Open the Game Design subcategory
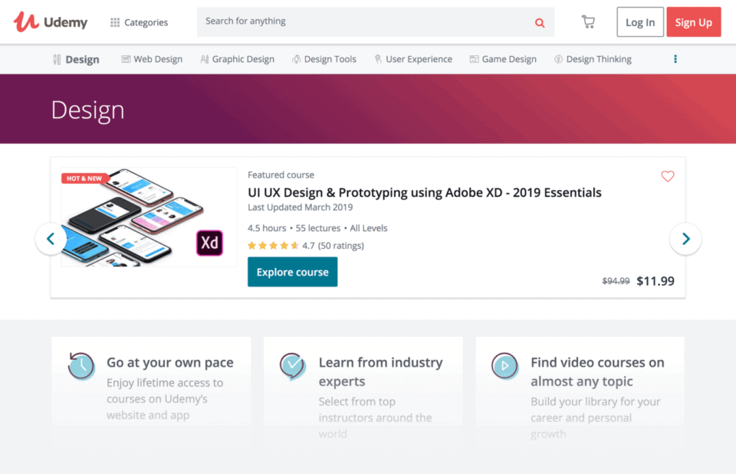The height and width of the screenshot is (474, 736). [x=503, y=59]
